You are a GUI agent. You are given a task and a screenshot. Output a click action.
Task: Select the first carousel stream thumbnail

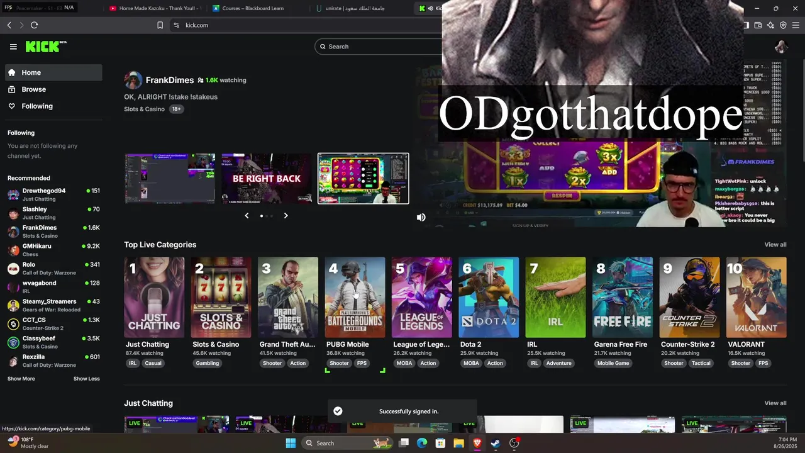[x=170, y=179]
